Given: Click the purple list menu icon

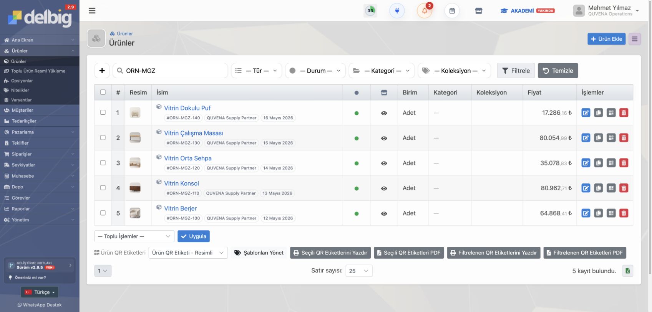Looking at the screenshot, I should coord(635,39).
